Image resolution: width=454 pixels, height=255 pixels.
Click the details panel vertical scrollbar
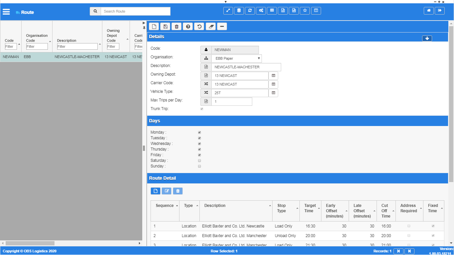click(451, 104)
